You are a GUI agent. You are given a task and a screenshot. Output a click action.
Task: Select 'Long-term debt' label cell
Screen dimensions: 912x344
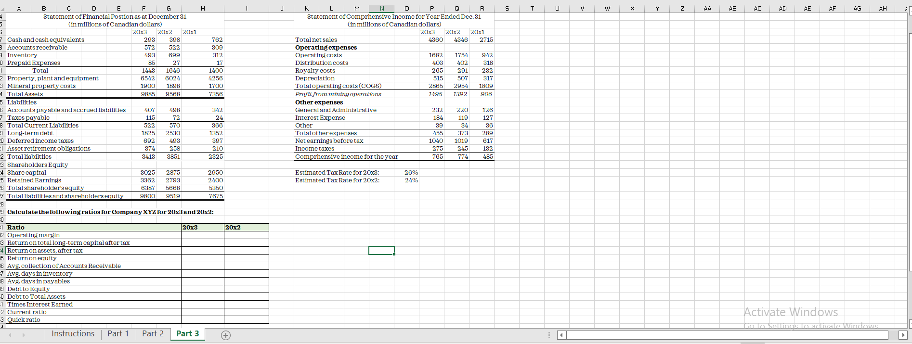(30, 133)
